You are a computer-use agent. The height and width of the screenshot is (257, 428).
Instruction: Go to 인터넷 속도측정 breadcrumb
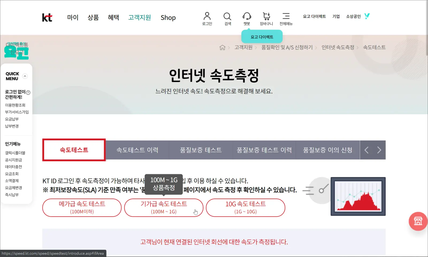(338, 47)
